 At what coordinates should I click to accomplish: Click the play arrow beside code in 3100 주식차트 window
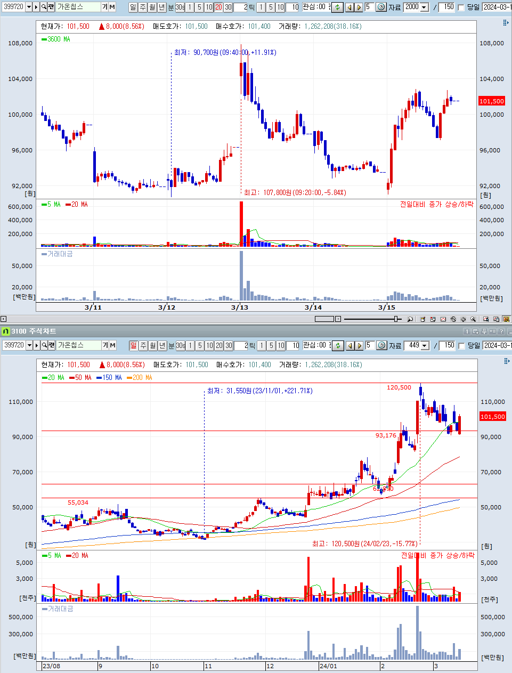(36, 345)
